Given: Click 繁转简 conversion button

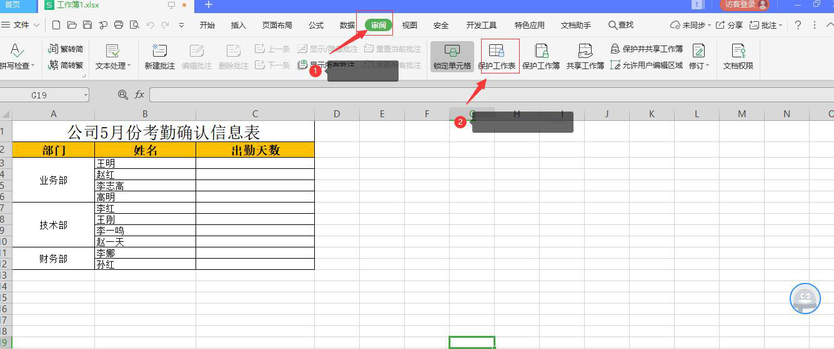Looking at the screenshot, I should (66, 49).
